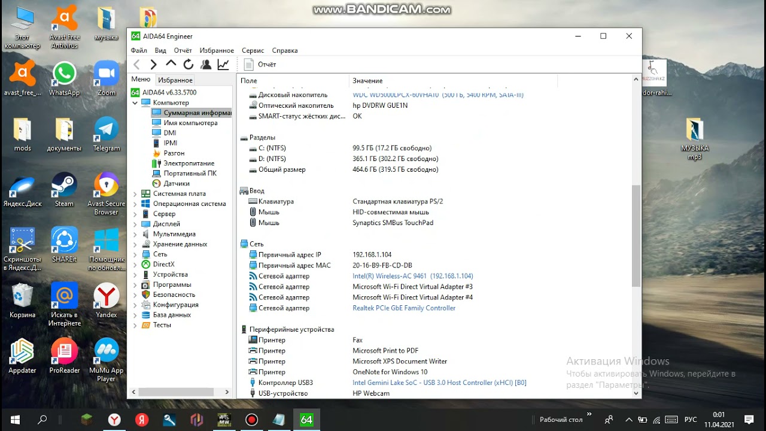Open Realtek PCIe GbE Family Controller link
766x431 pixels.
point(404,308)
